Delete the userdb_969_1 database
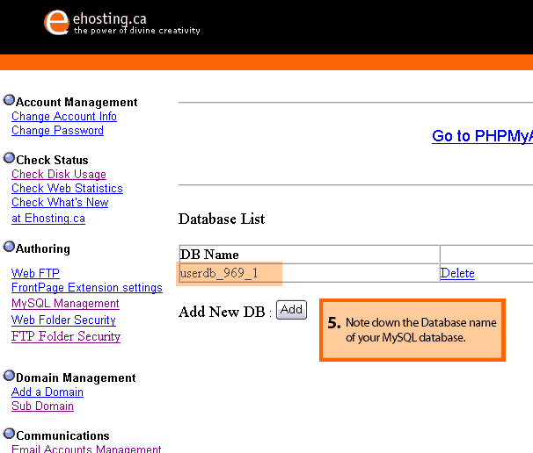 click(x=457, y=273)
